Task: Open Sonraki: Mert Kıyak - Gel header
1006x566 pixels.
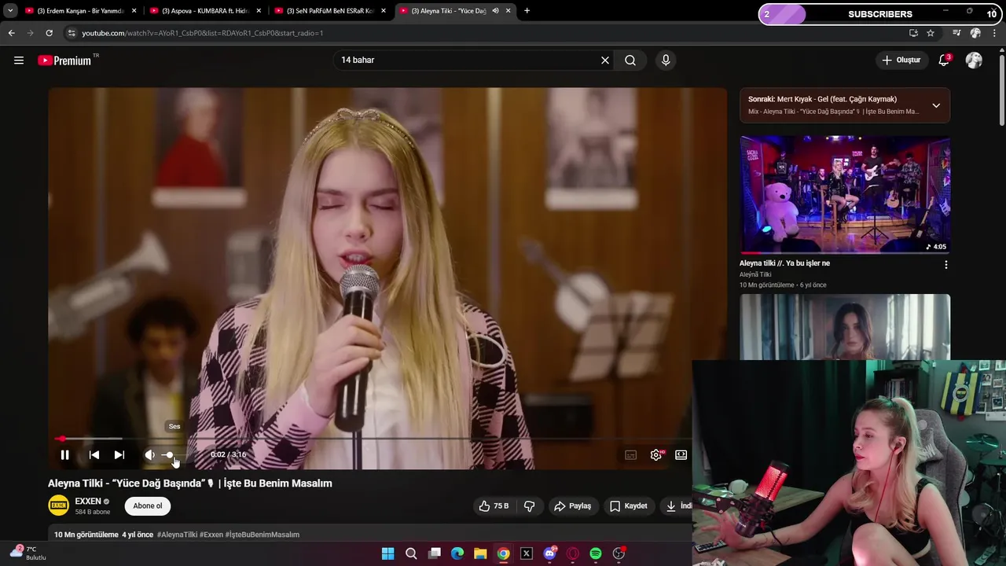Action: tap(822, 99)
